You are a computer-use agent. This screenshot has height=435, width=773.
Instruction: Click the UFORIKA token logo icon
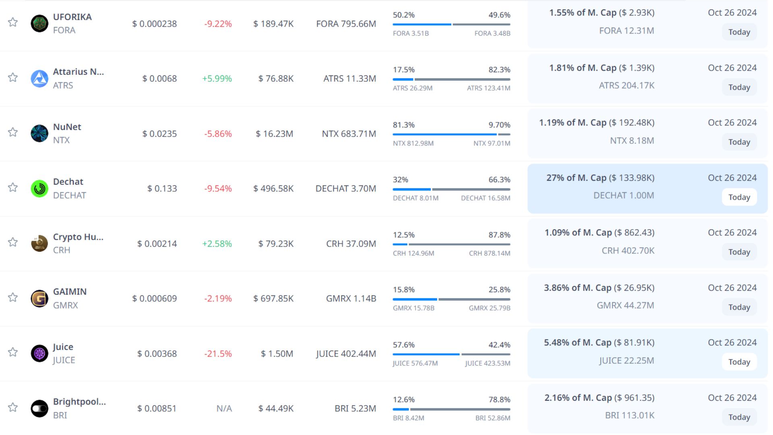39,23
